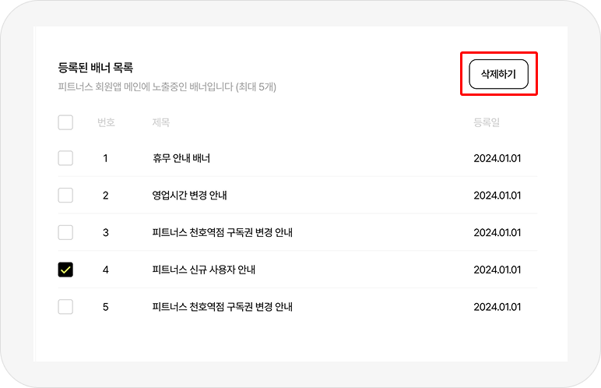Image resolution: width=601 pixels, height=388 pixels.
Task: Select the checkbox for banner number 5
Action: (65, 307)
